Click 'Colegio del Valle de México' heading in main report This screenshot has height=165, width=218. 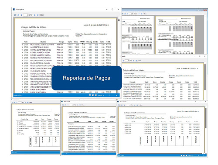click(34, 27)
